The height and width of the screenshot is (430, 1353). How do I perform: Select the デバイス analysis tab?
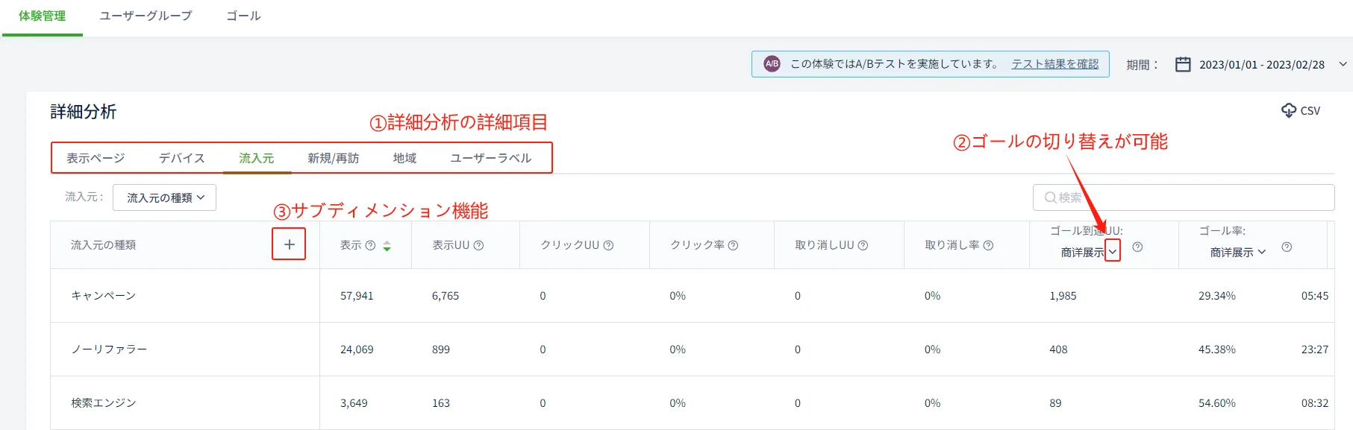(181, 158)
